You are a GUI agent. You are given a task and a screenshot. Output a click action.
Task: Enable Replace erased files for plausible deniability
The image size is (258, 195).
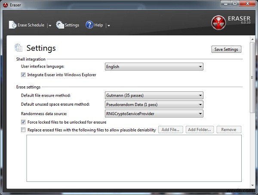point(23,130)
